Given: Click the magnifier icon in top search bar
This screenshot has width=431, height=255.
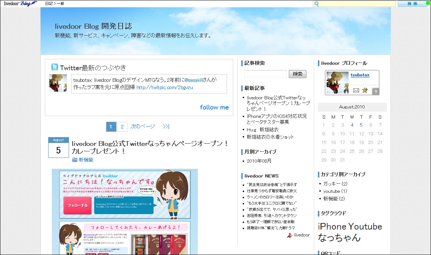Looking at the screenshot, I should coord(316,4).
